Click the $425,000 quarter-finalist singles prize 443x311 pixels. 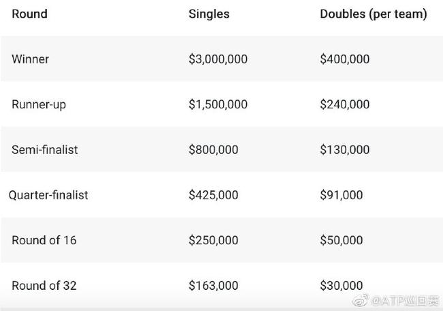point(213,195)
